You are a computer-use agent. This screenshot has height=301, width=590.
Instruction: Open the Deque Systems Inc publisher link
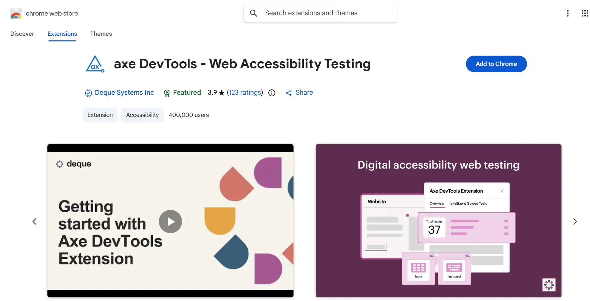pyautogui.click(x=124, y=93)
